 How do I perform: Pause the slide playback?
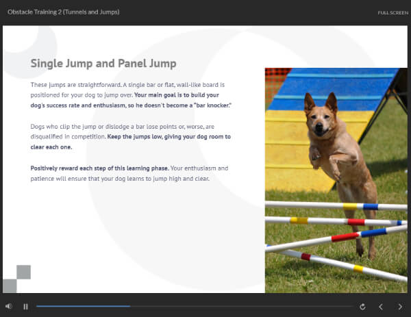pos(25,307)
